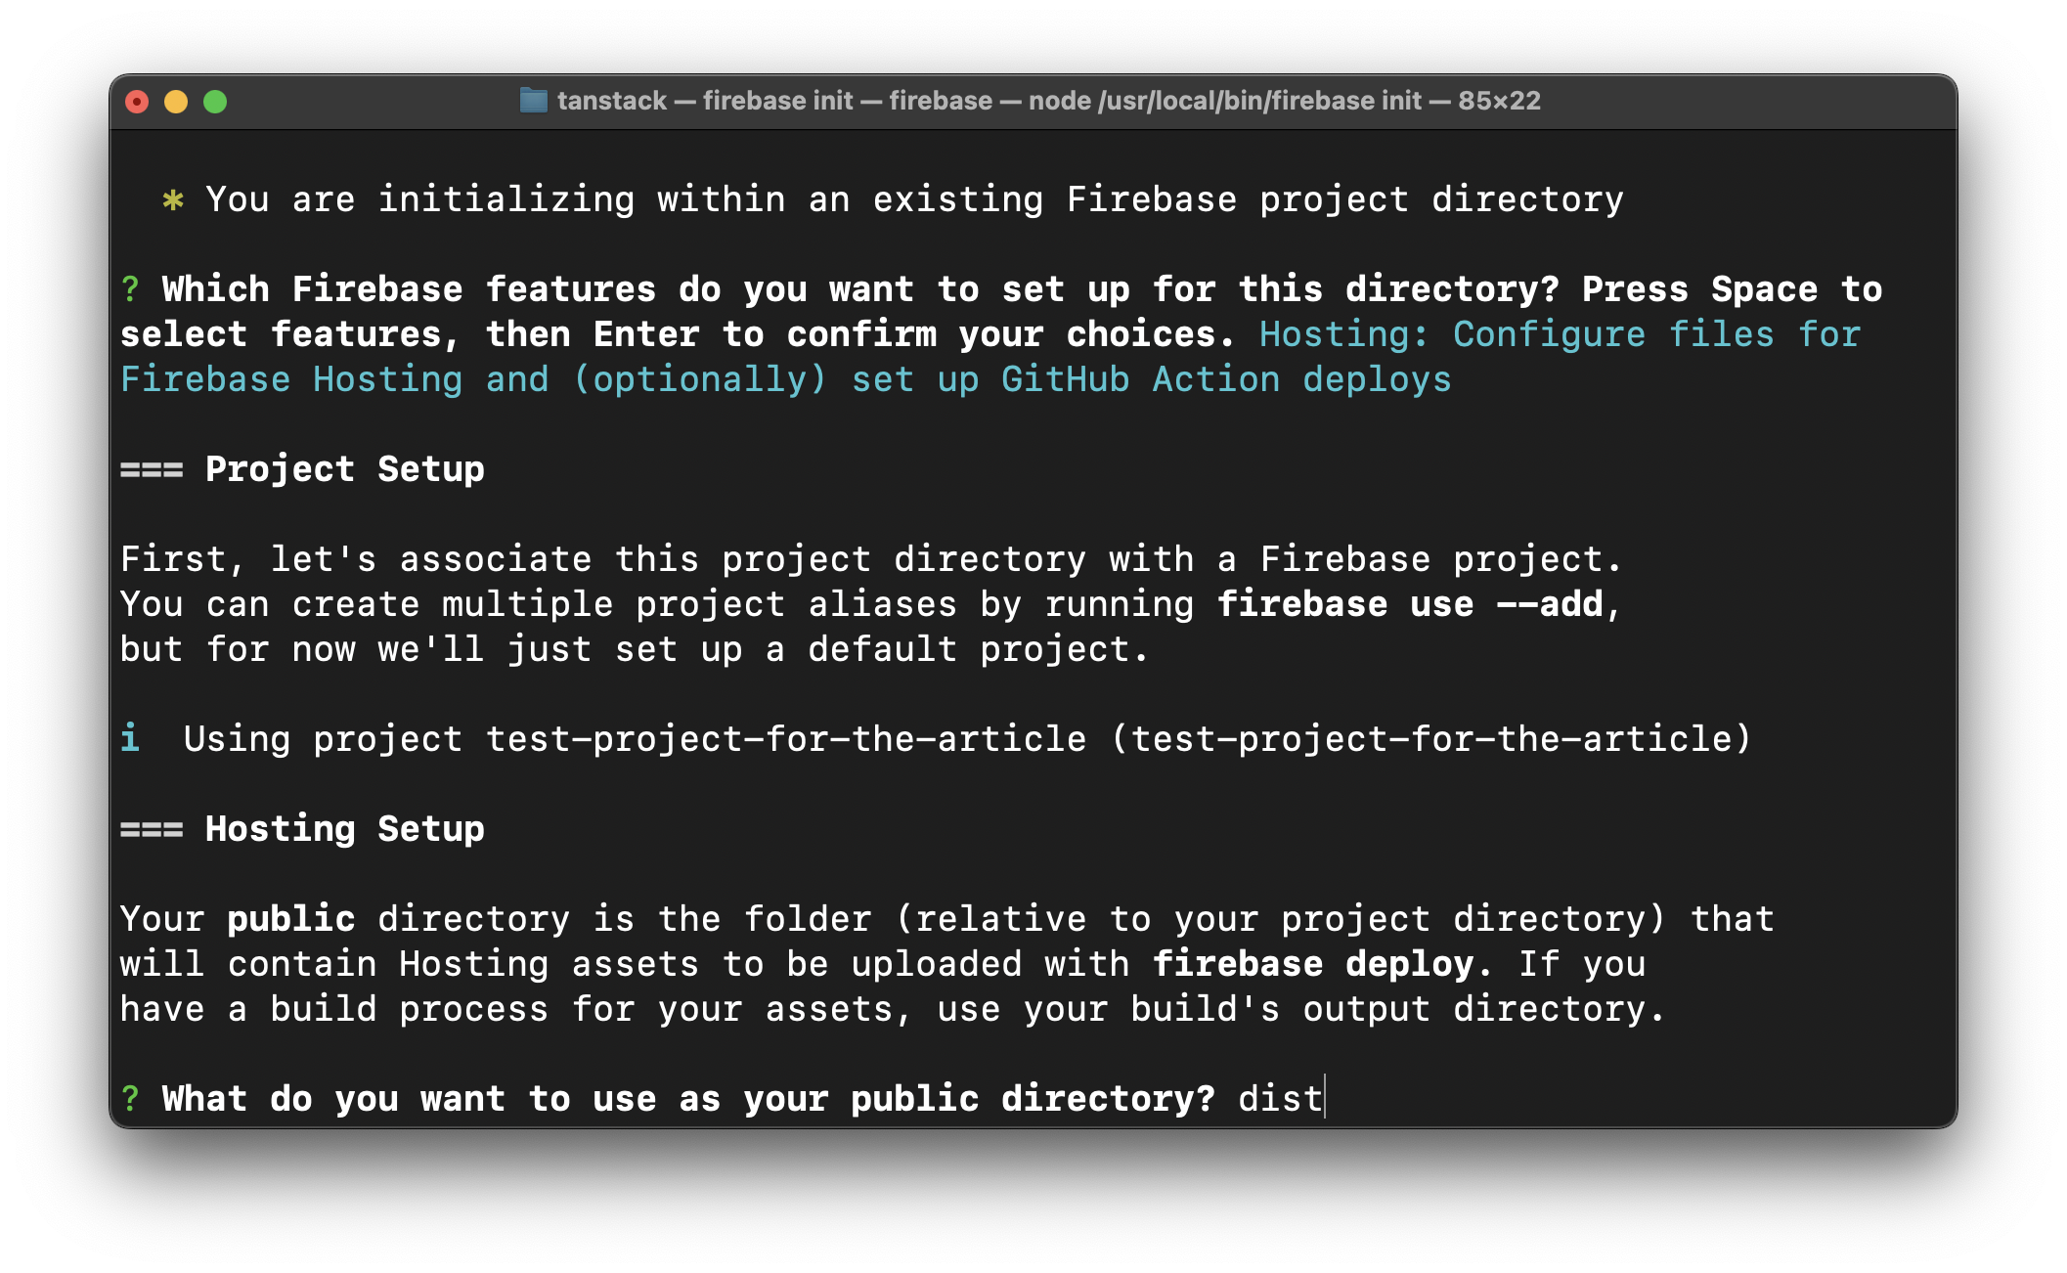Viewport: 2067px width, 1273px height.
Task: Click the blue info icon before Using project
Action: pyautogui.click(x=130, y=738)
